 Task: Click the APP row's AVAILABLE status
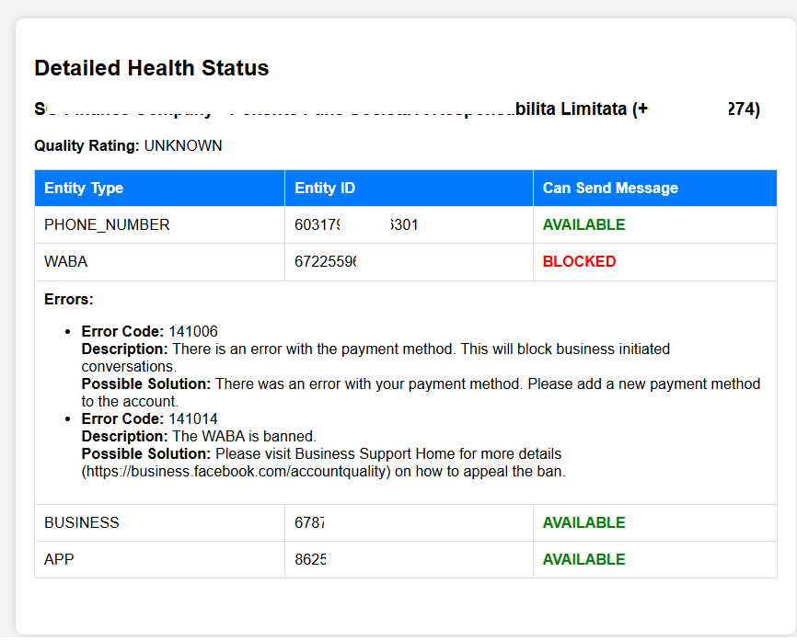(583, 560)
